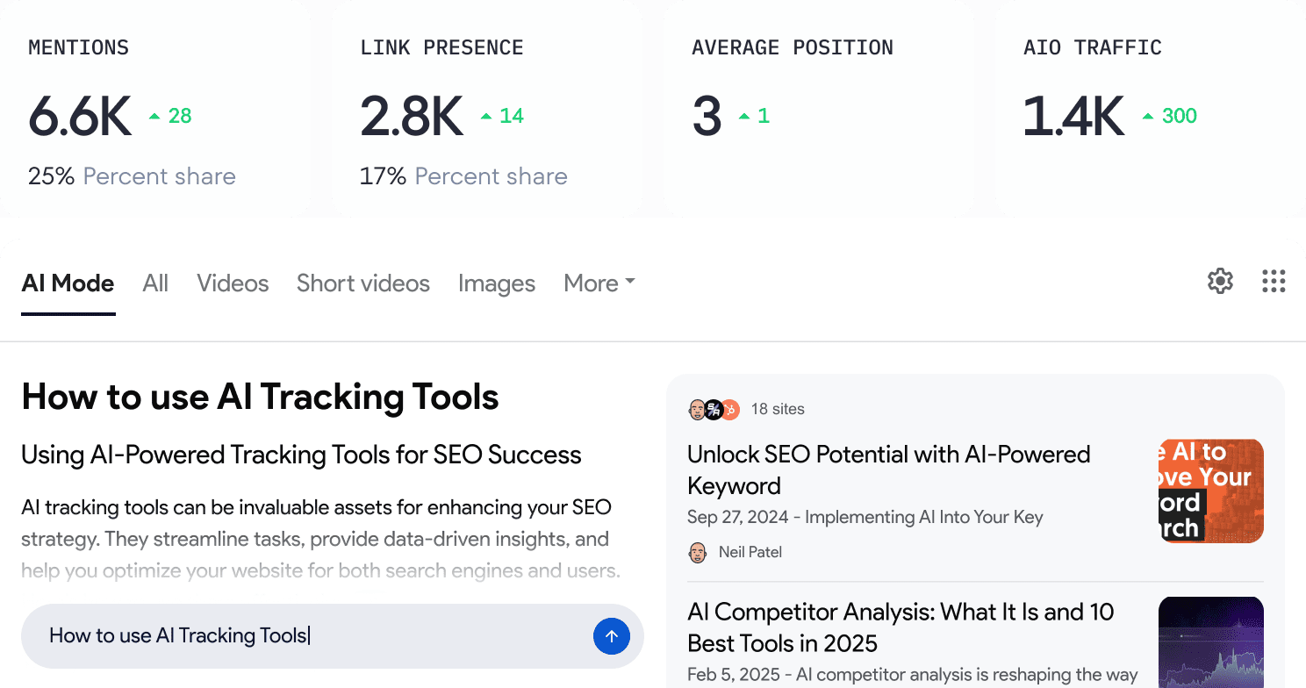The height and width of the screenshot is (688, 1306).
Task: Expand the More dropdown
Action: 599,283
